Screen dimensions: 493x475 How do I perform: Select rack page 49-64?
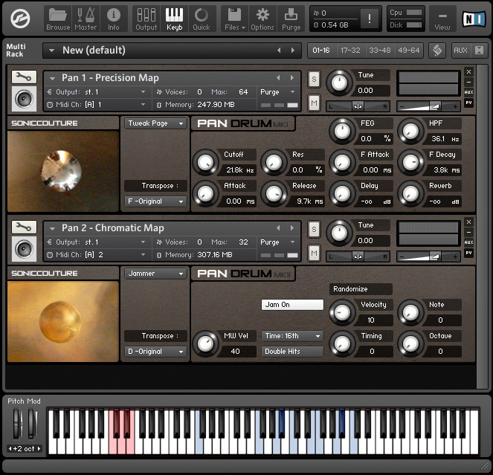[409, 51]
